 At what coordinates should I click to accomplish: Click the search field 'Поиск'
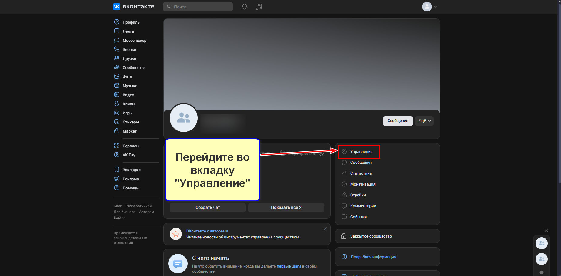198,7
